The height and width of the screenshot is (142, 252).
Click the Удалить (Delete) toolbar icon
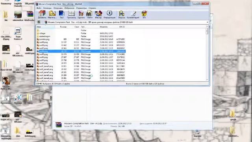pyautogui.click(x=81, y=14)
